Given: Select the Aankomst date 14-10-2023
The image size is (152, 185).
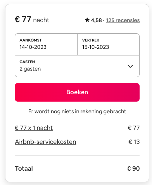Looking at the screenshot, I should tap(46, 45).
